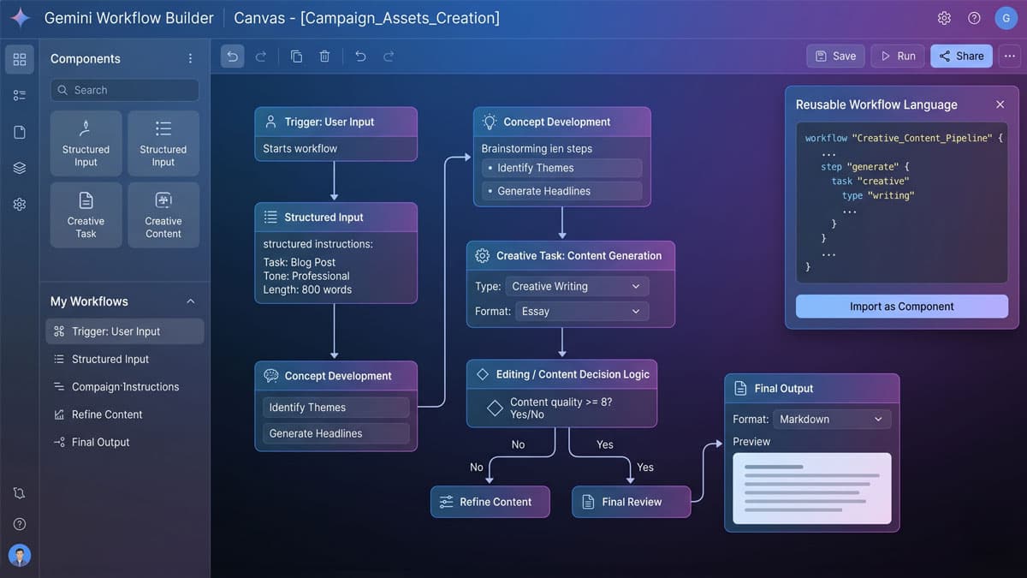
Task: Click the second undo arrow after trash
Action: (360, 56)
